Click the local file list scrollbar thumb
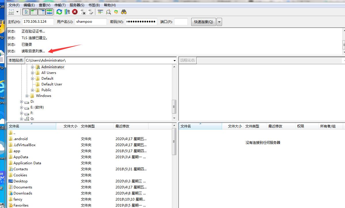This screenshot has width=345, height=208. click(174, 142)
